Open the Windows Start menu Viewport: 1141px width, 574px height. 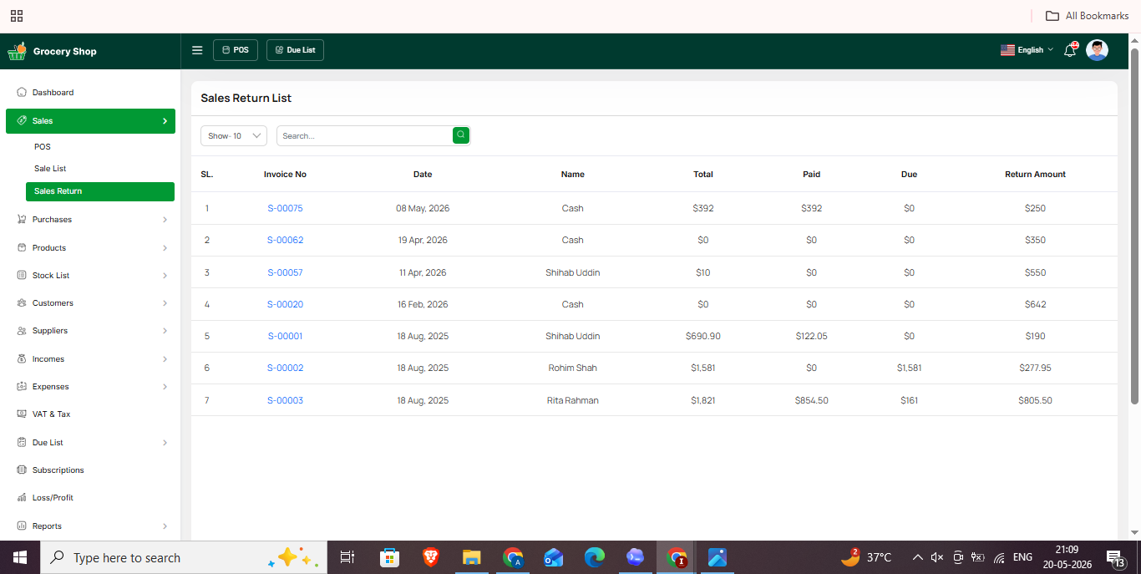[20, 557]
